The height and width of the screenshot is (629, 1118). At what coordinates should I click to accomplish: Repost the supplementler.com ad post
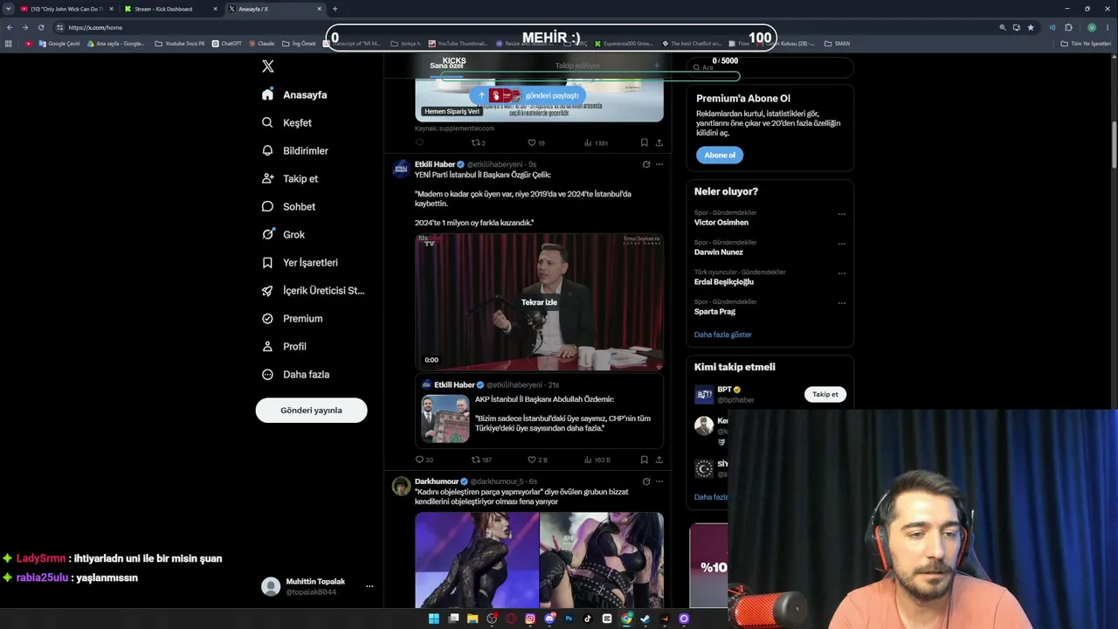479,142
